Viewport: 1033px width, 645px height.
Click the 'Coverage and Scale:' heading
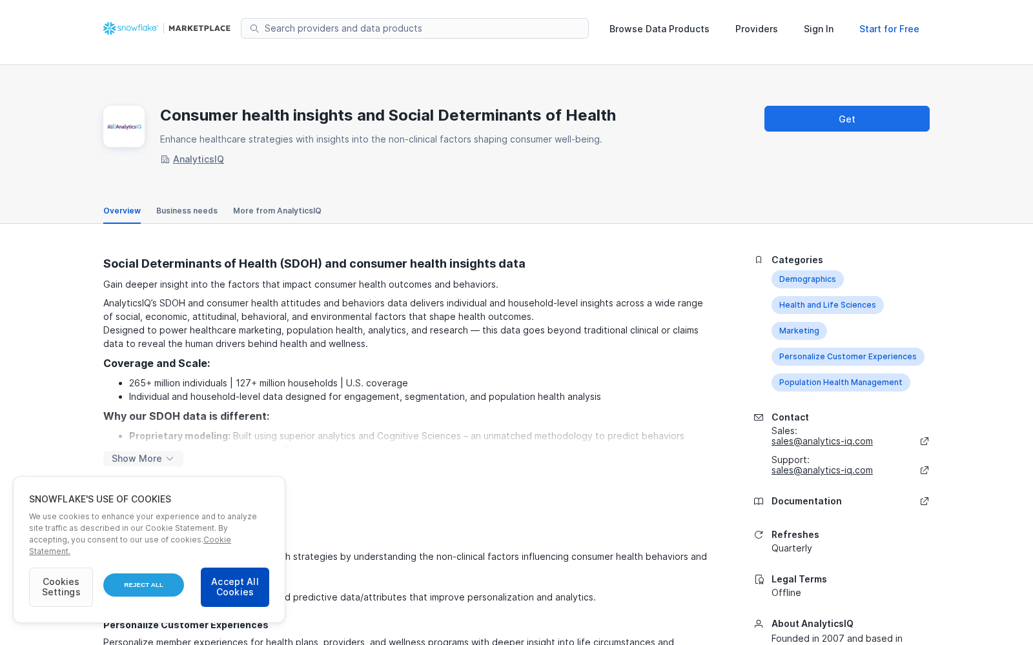coord(157,363)
